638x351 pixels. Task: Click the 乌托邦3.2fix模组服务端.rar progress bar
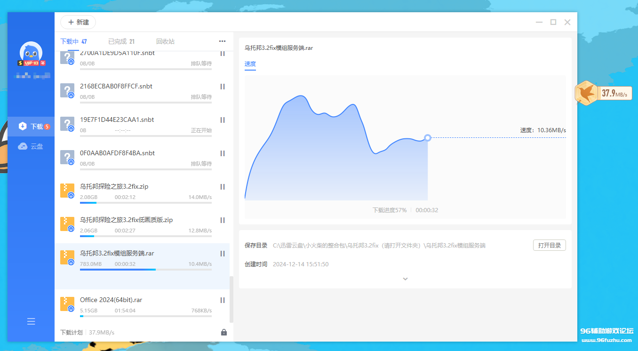coord(146,270)
